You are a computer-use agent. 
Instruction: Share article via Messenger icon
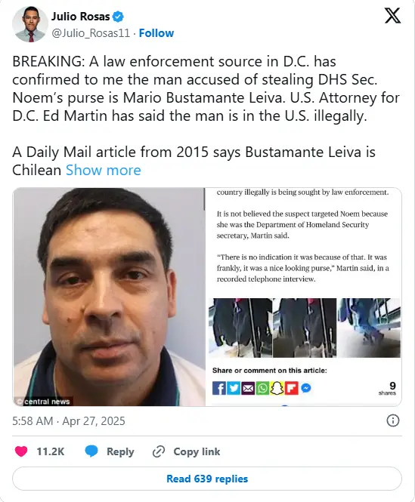306,388
